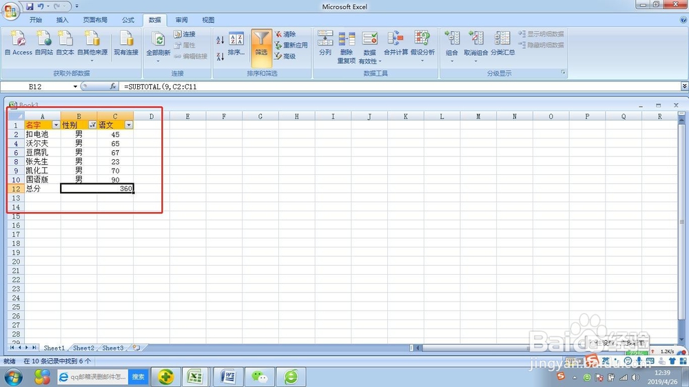Open the Subtotal tool (分类汇总)
This screenshot has width=689, height=387.
click(x=503, y=43)
